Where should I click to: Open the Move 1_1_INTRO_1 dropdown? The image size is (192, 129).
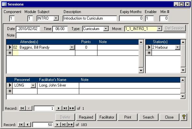click(x=159, y=29)
